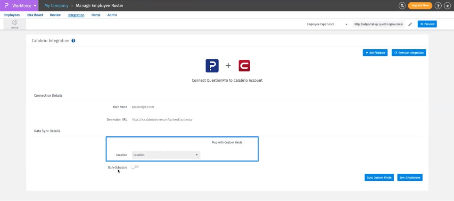Click the Add/Update button

tap(375, 53)
